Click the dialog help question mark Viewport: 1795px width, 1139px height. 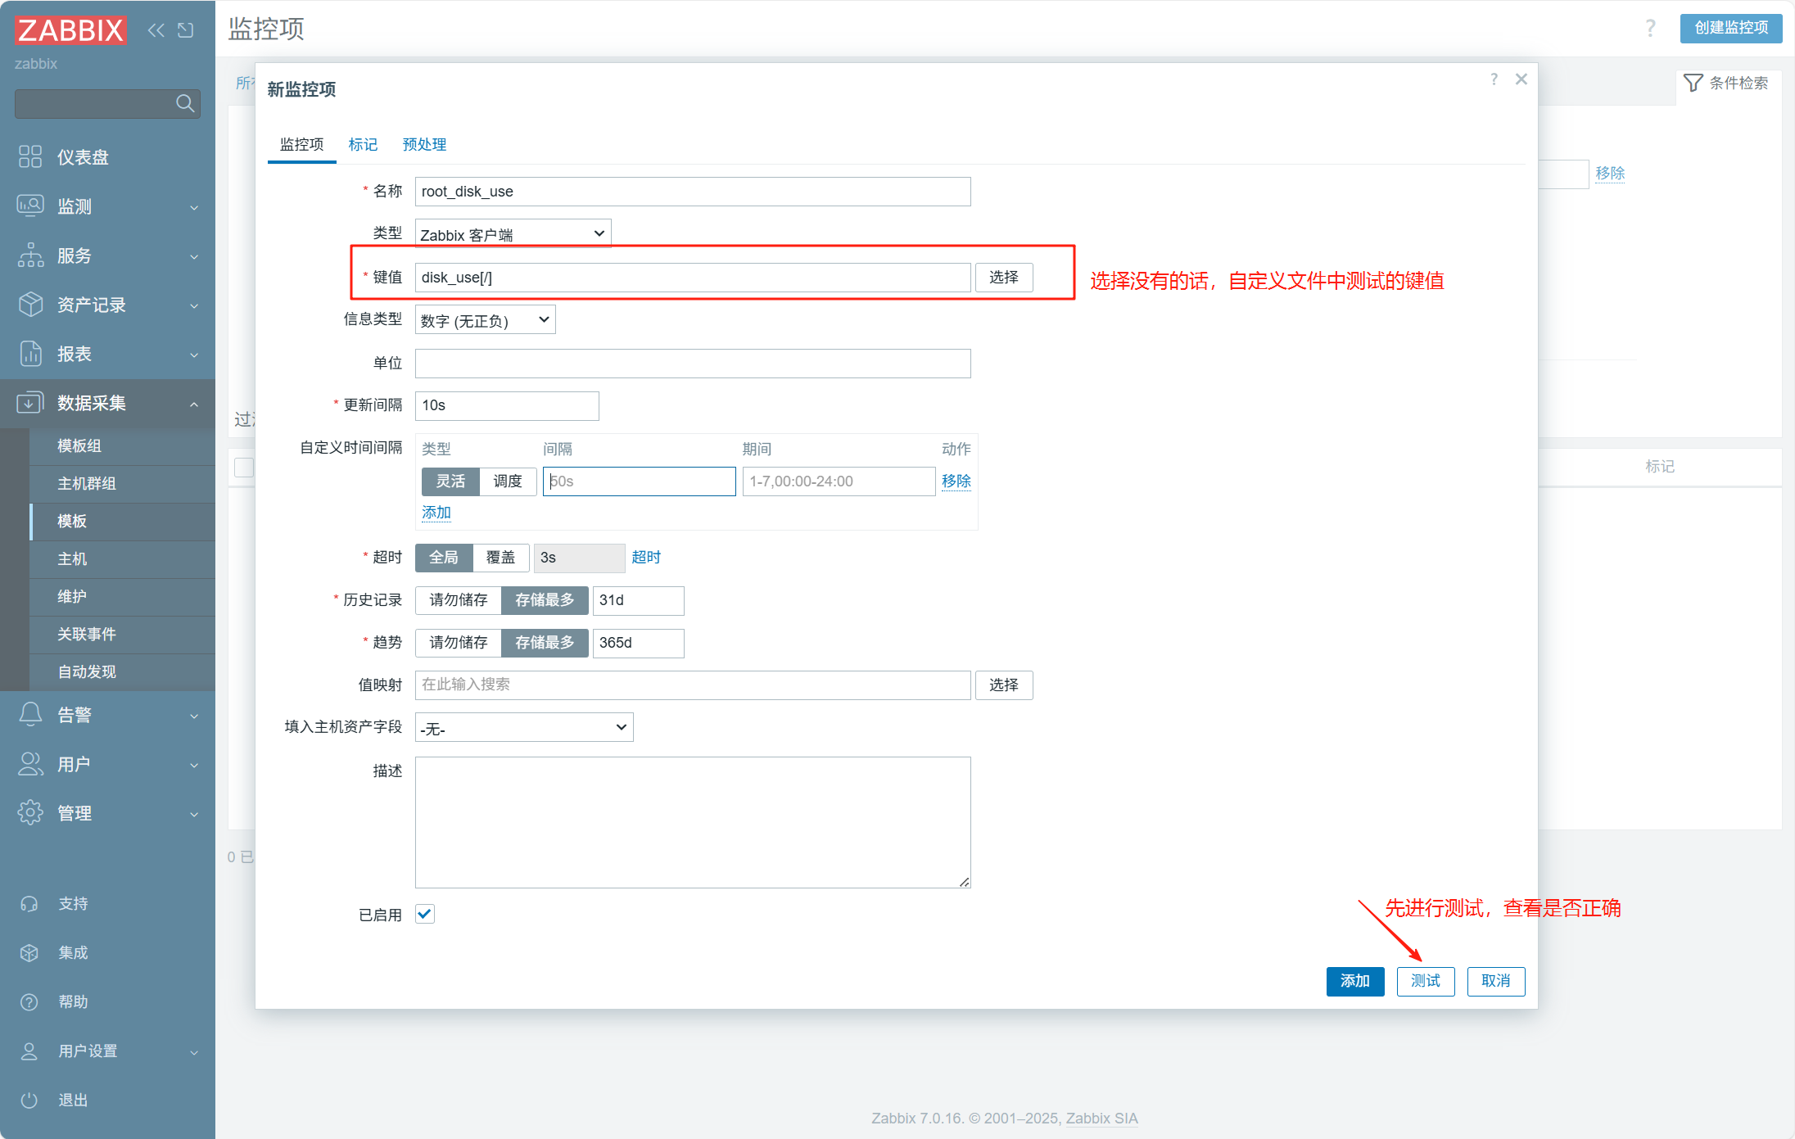tap(1494, 79)
